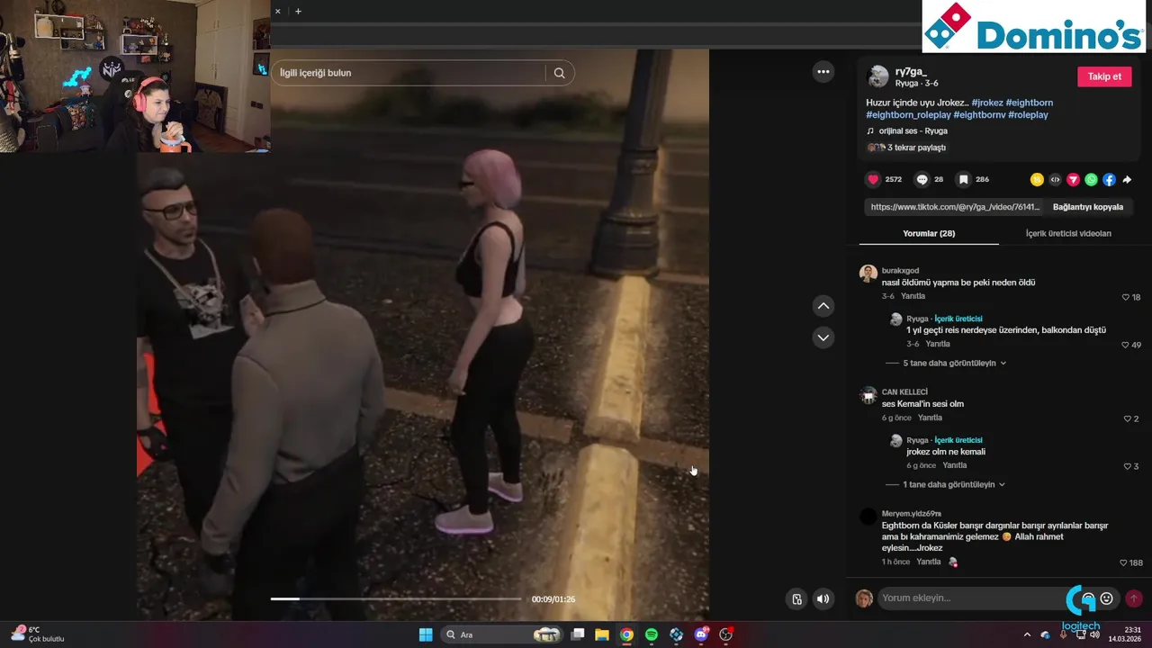
Task: Open Spotify from the taskbar
Action: coord(652,634)
